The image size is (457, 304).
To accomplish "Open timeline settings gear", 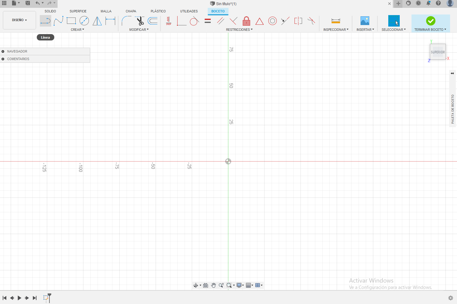I will coord(451,298).
